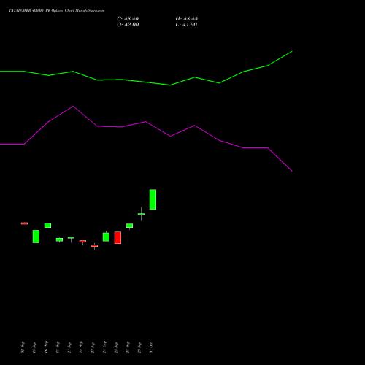Click the chart title beginning with TATAPOWER
Image resolution: width=365 pixels, height=365 pixels.
click(57, 11)
